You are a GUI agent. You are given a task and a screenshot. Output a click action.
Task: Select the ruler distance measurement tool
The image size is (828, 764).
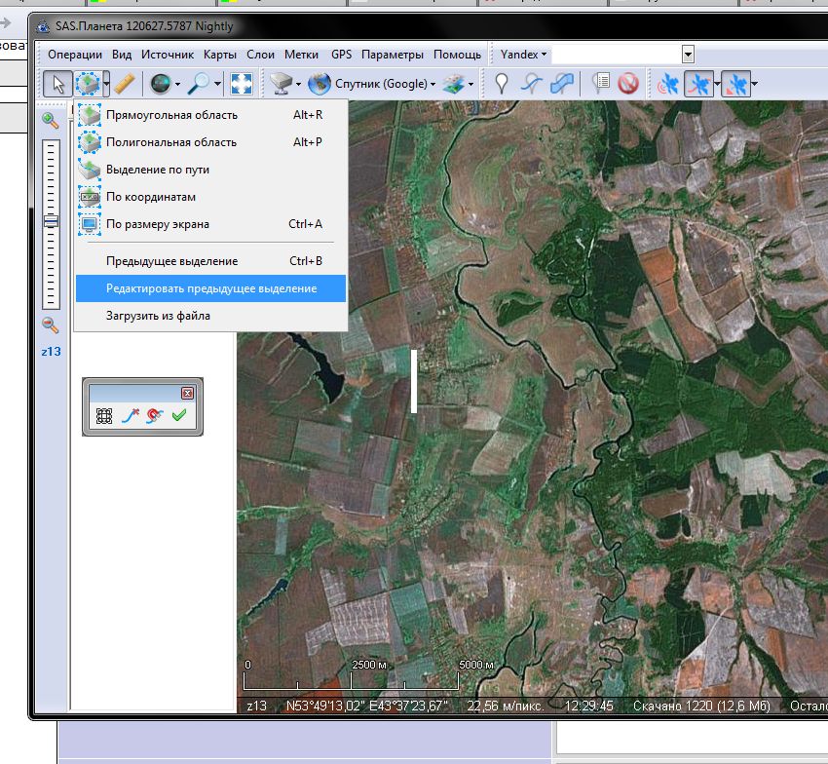pyautogui.click(x=124, y=84)
